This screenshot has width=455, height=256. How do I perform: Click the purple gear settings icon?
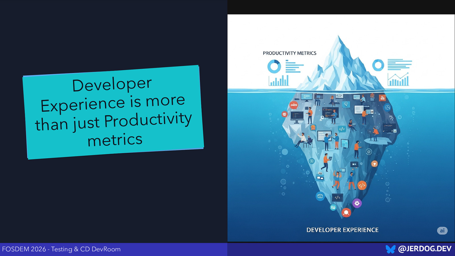[x=357, y=203]
